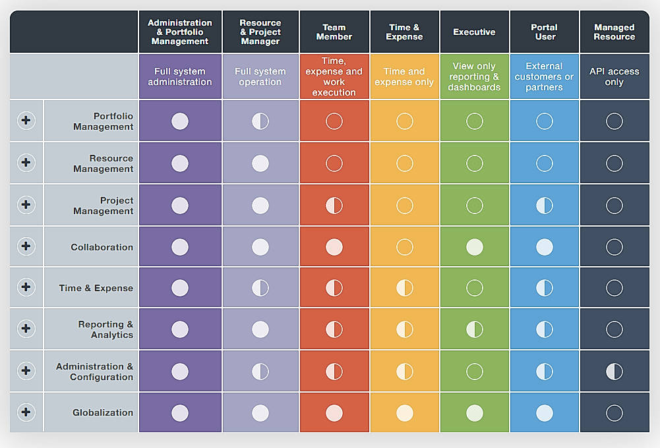
Task: Click half circle for Resource Manager Portfolio Management
Action: click(x=260, y=121)
